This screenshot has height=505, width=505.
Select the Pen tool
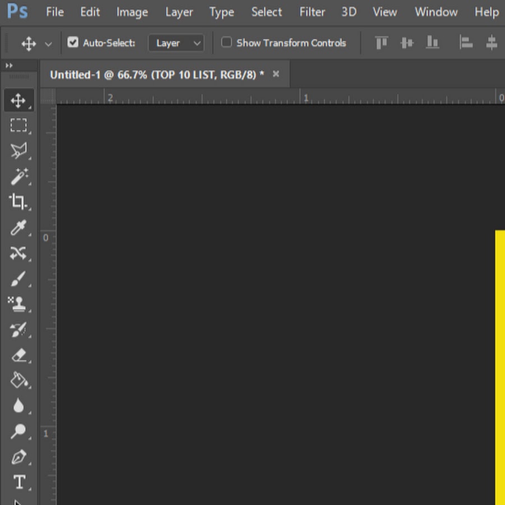tap(19, 457)
